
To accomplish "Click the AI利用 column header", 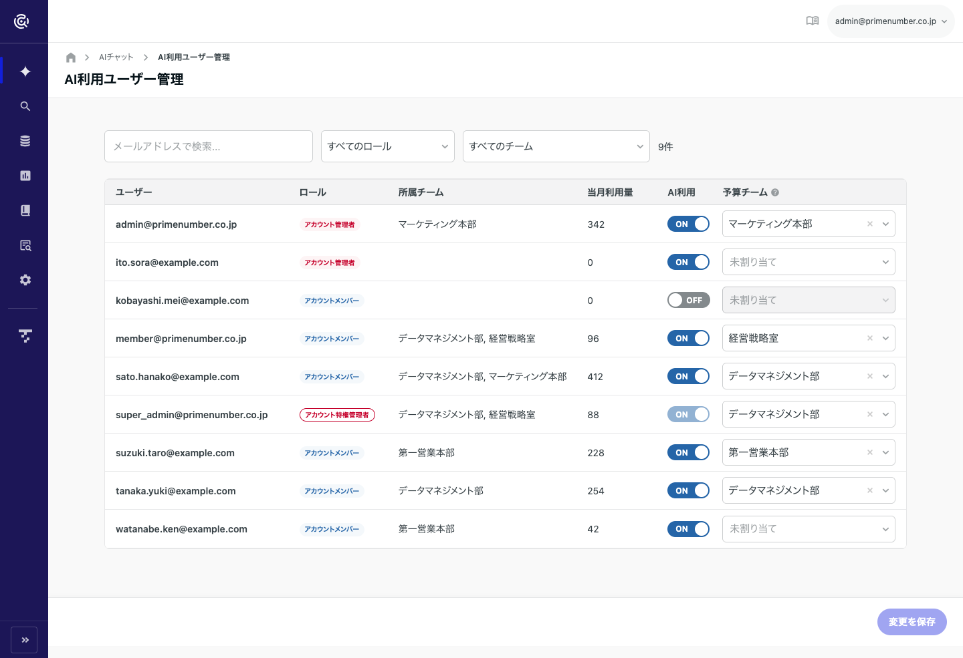I will pyautogui.click(x=681, y=192).
